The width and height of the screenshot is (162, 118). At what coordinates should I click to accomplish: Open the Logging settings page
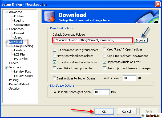click(19, 20)
